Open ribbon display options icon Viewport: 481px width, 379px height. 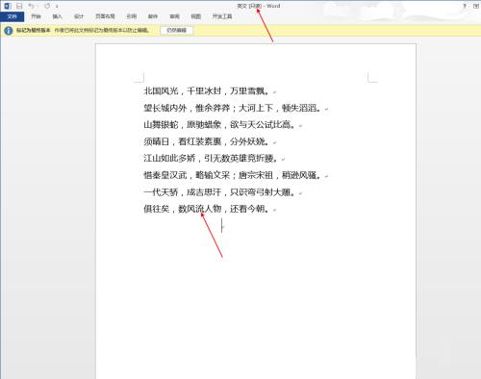click(x=476, y=6)
